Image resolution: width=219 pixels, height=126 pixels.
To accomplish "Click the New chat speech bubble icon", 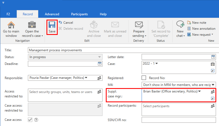I will coord(180,25).
